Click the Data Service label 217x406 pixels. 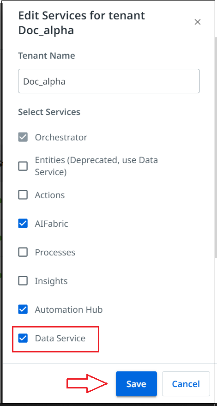(60, 338)
